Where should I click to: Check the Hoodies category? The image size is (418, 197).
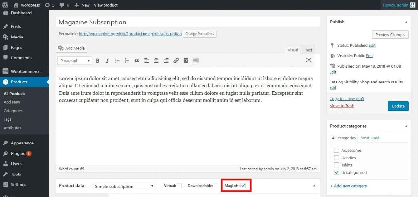[337, 158]
